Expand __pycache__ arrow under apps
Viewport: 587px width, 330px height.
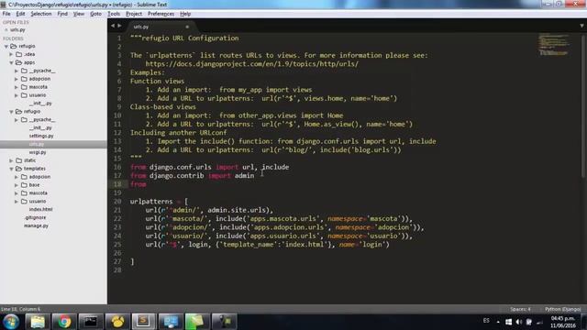(17, 71)
